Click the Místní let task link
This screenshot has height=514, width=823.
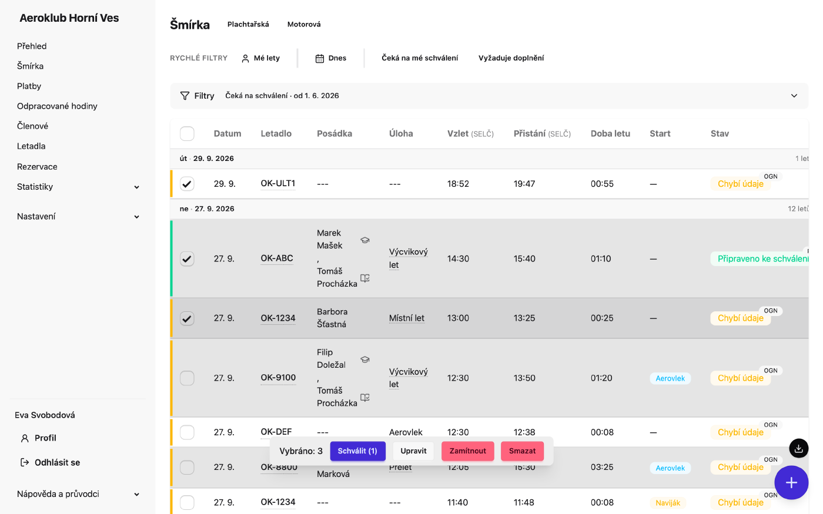click(x=407, y=318)
